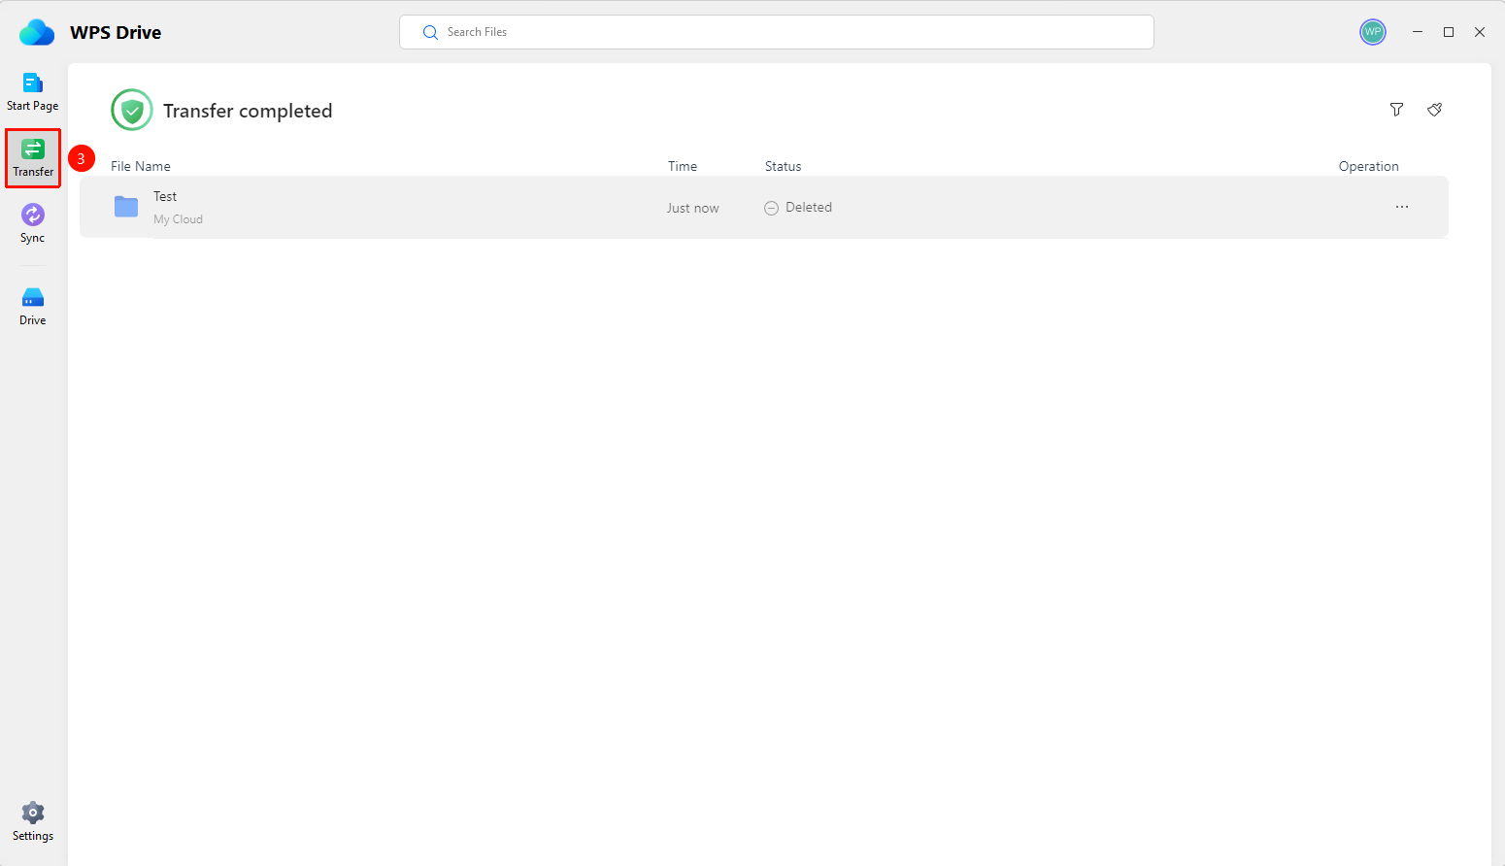The height and width of the screenshot is (866, 1505).
Task: Click the Transfer completed heading
Action: [x=248, y=111]
